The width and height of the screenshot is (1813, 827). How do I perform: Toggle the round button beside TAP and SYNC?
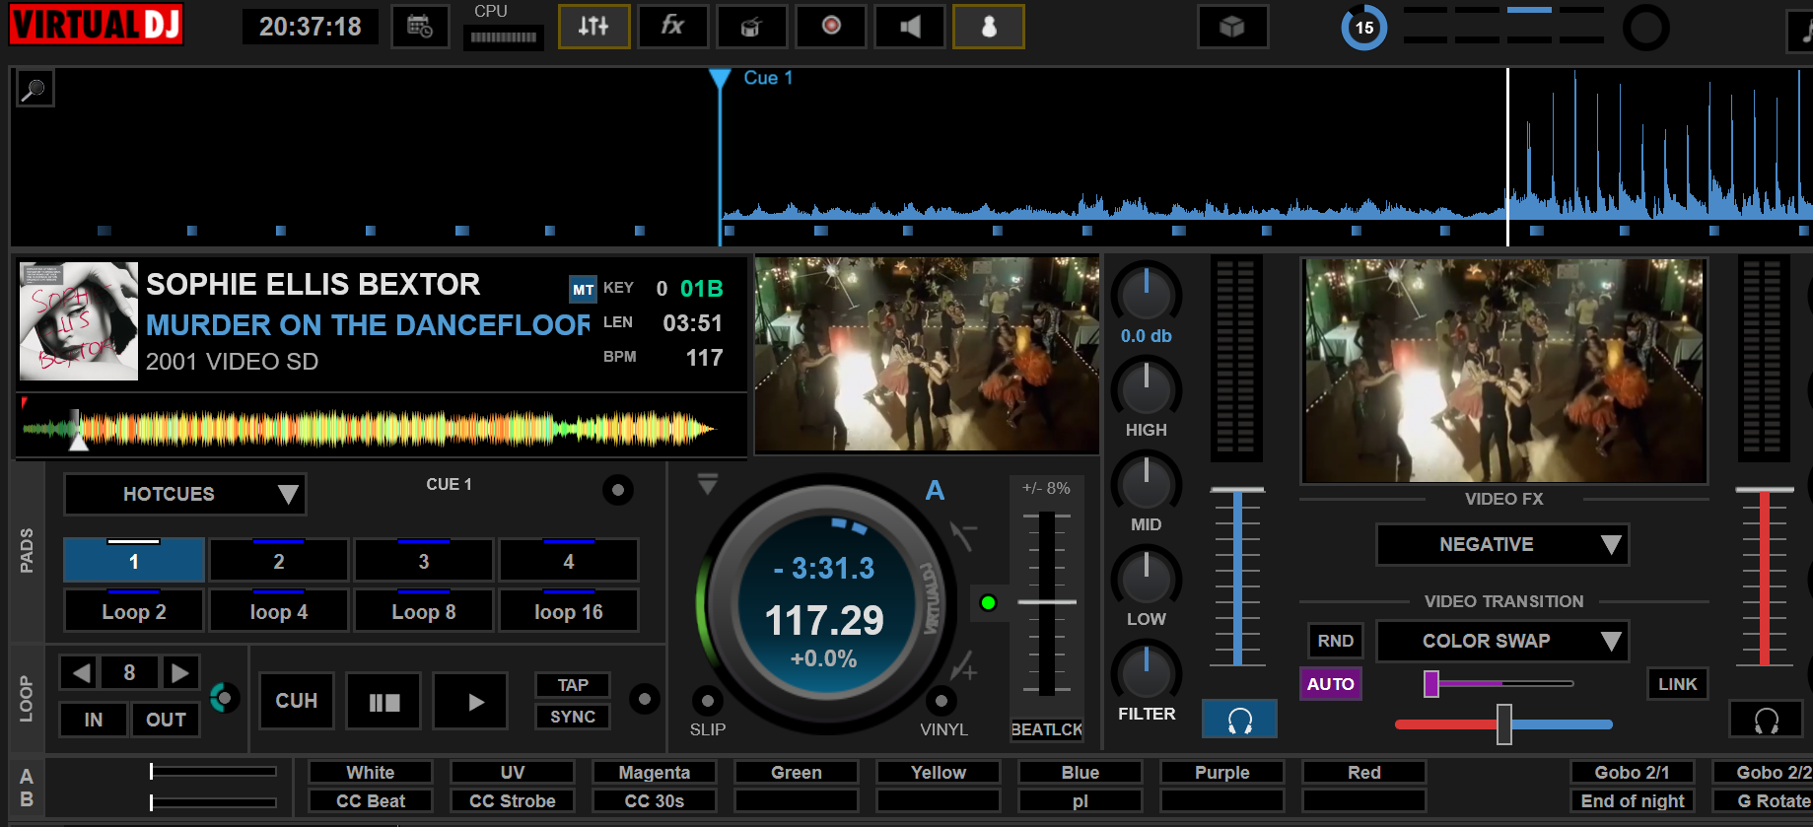644,699
